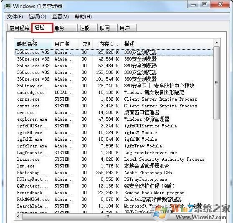Click the Realtek高清晰音频管理器 description
Screen dimensions: 233x223
point(153,199)
